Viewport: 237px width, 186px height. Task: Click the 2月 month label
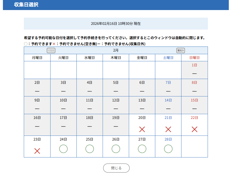[116, 50]
